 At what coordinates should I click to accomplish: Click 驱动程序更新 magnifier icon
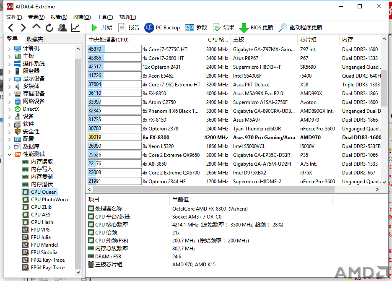click(283, 28)
